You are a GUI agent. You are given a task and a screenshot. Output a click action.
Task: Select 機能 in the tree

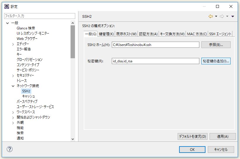[x=20, y=128]
